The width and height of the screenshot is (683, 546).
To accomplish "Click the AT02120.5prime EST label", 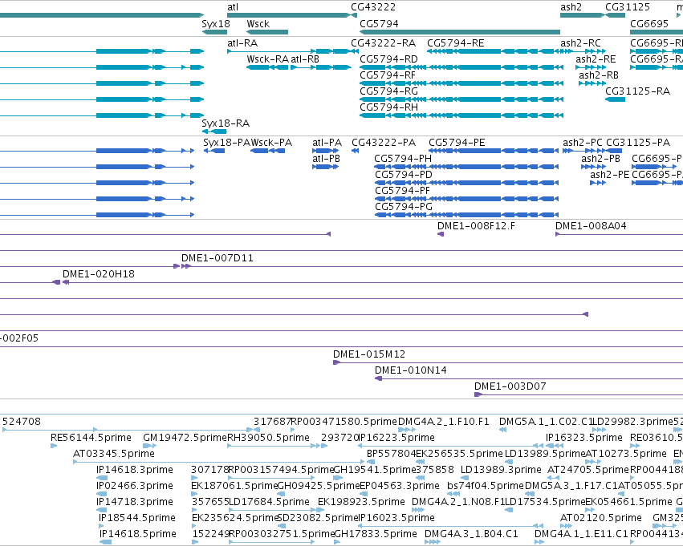I will pos(601,518).
